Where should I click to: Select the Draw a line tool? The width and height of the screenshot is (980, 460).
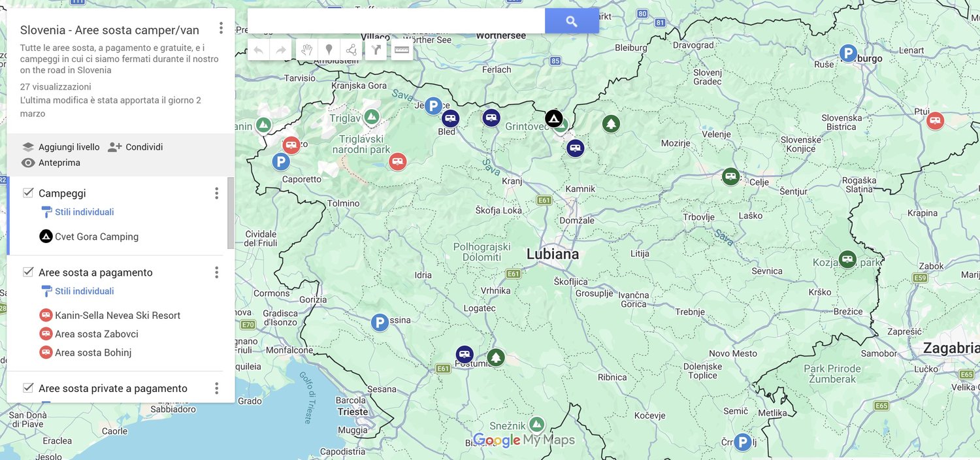coord(351,50)
